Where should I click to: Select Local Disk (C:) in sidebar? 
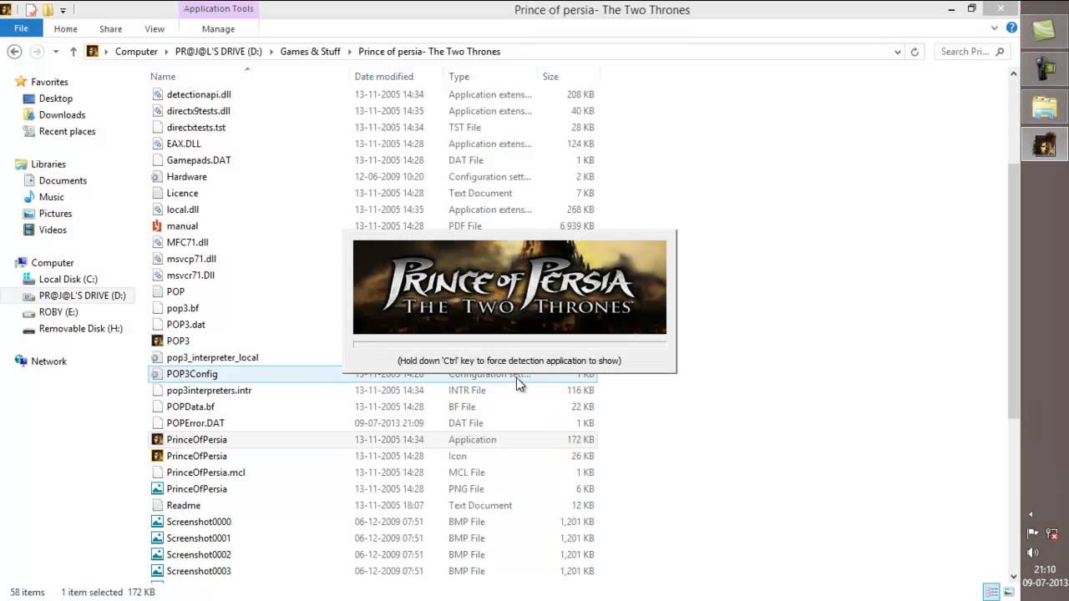coord(68,279)
